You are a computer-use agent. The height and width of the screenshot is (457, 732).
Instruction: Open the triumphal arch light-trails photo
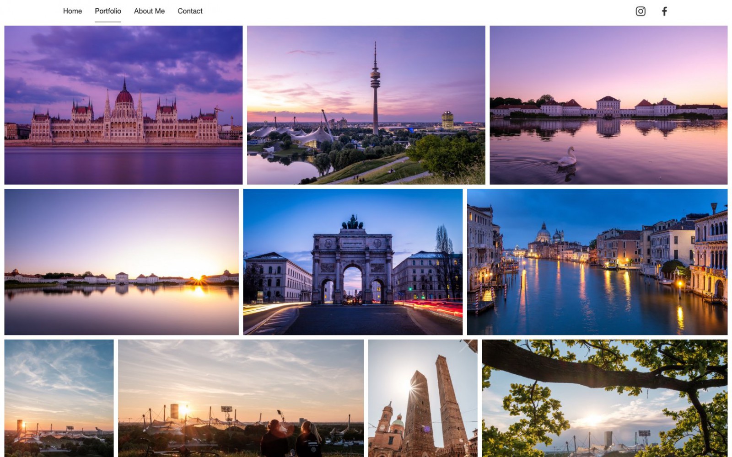[353, 262]
